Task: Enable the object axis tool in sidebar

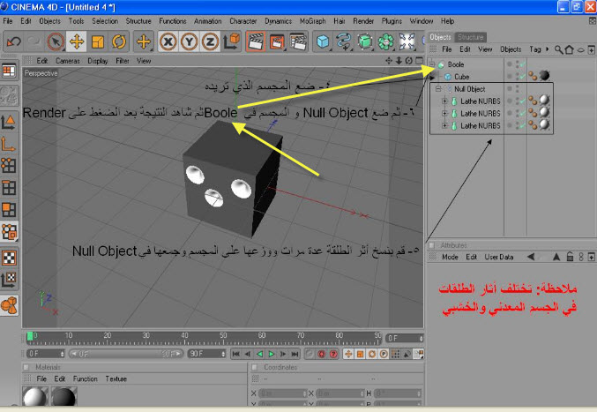Action: tap(9, 144)
